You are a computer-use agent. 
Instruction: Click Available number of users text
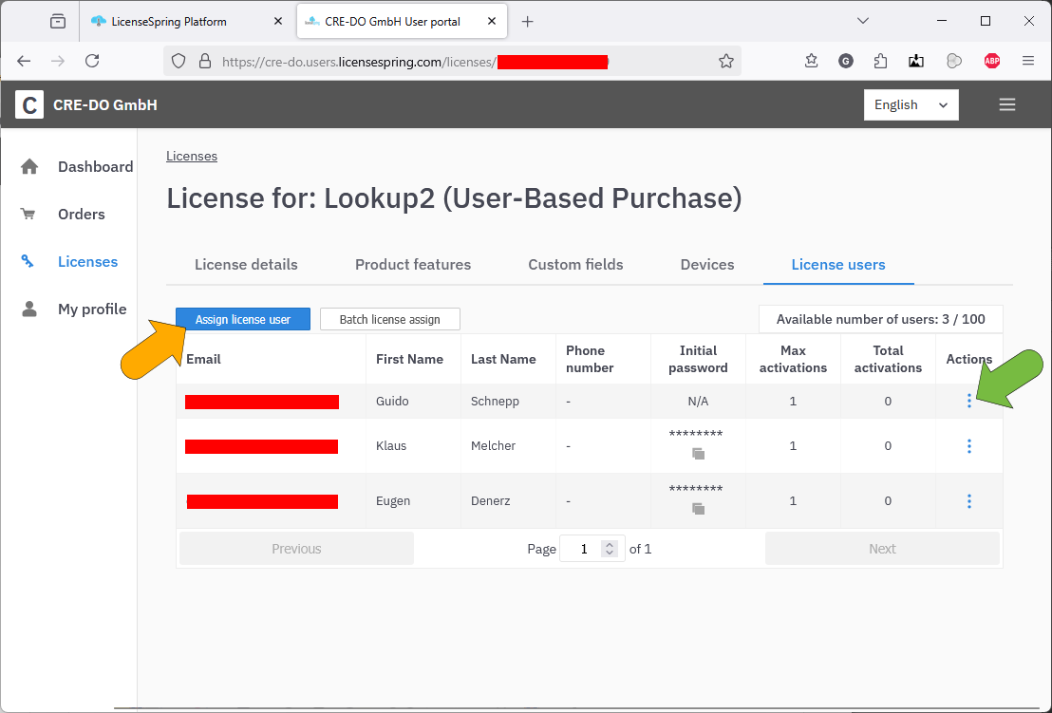881,319
